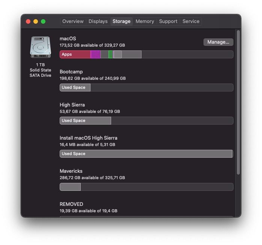Viewport: 262px width, 245px height.
Task: Click the Bootcamp volume name
Action: 71,72
